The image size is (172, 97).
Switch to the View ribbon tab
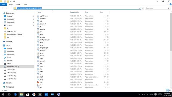tap(25, 4)
